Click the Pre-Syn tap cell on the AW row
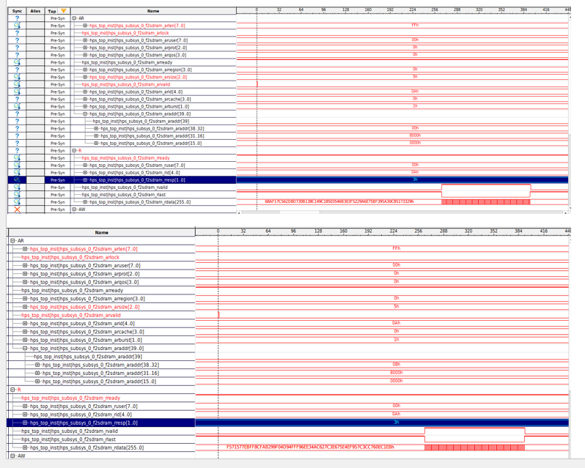The height and width of the screenshot is (468, 585). coord(57,209)
